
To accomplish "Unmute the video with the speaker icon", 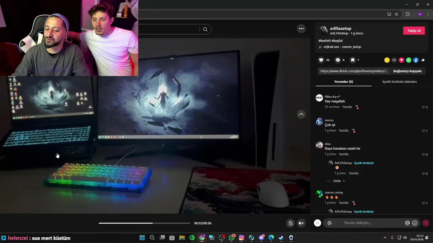I will 301,223.
